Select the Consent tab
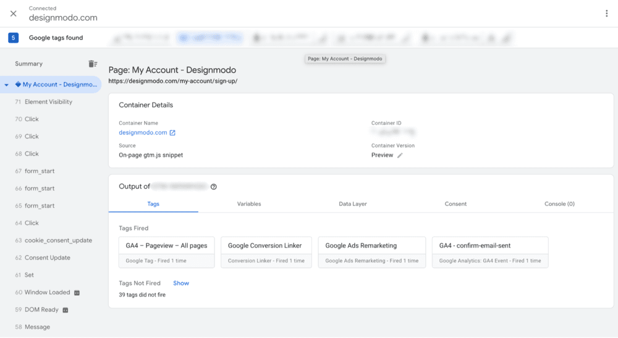Screen dimensions: 618x338 point(455,204)
